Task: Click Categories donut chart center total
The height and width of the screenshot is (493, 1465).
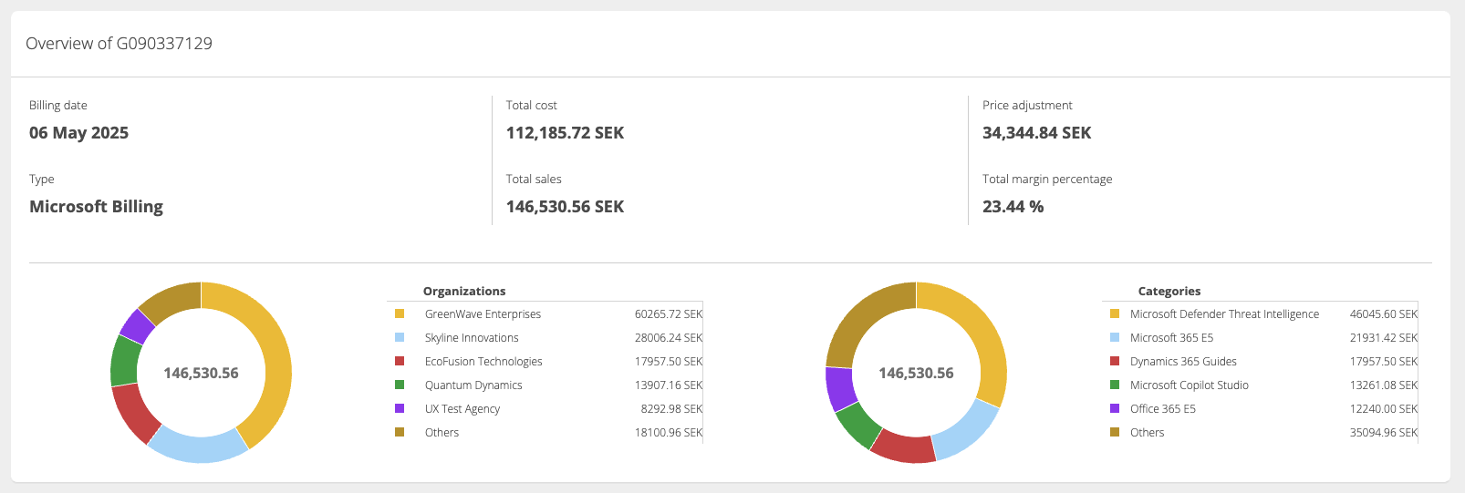Action: pyautogui.click(x=916, y=373)
